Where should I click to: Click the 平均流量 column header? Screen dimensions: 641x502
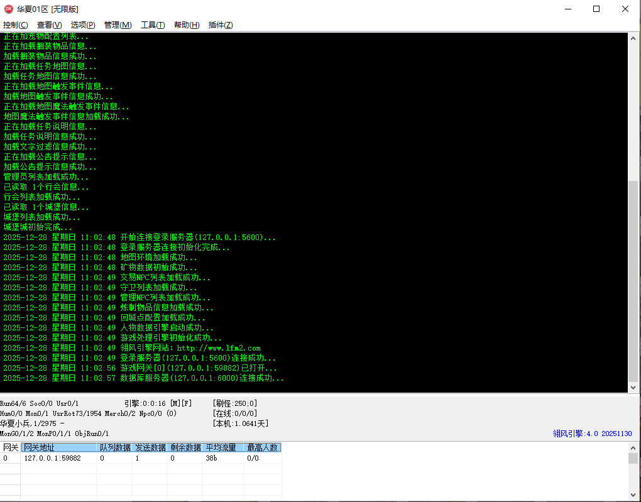(222, 447)
